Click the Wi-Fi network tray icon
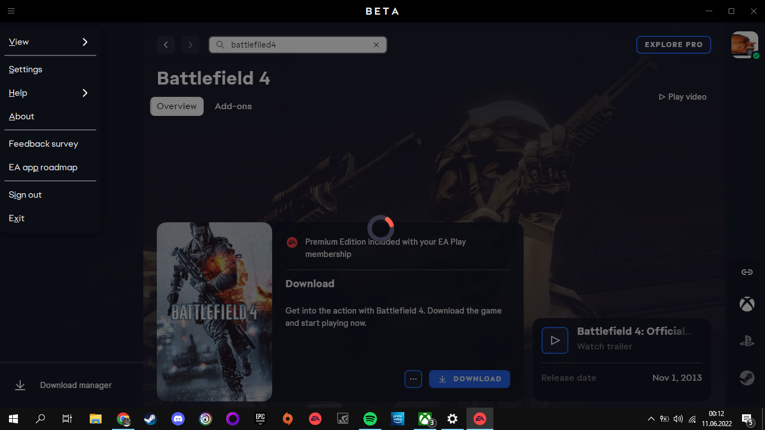The width and height of the screenshot is (765, 430). (692, 419)
